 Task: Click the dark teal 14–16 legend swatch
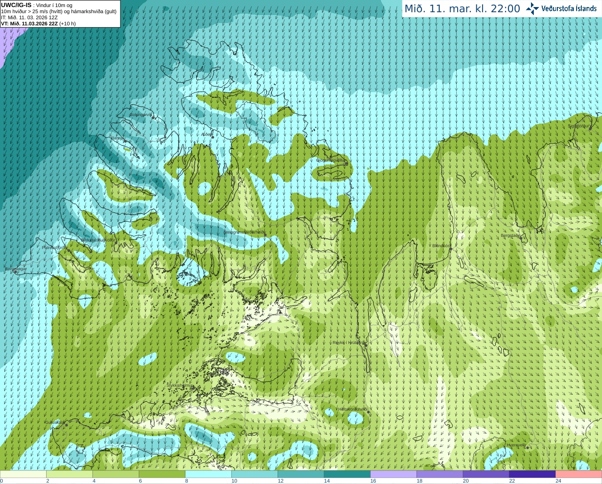[x=347, y=474]
